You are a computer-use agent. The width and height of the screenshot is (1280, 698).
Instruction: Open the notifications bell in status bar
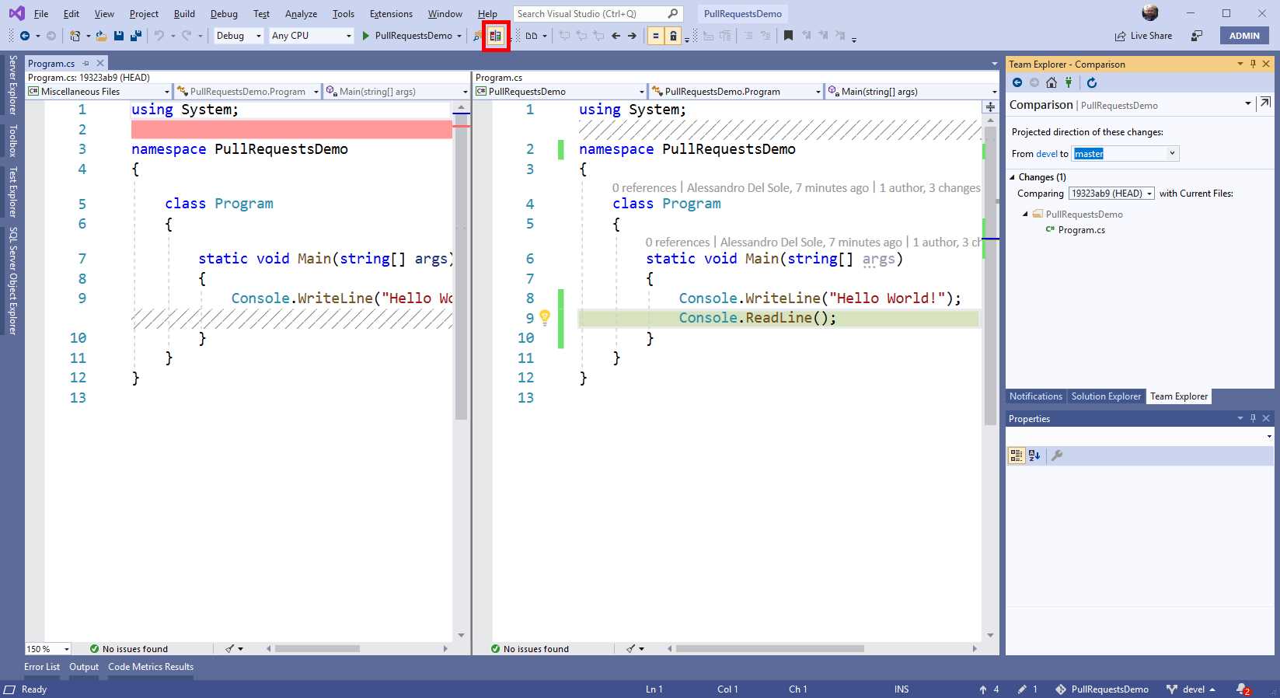pyautogui.click(x=1243, y=689)
